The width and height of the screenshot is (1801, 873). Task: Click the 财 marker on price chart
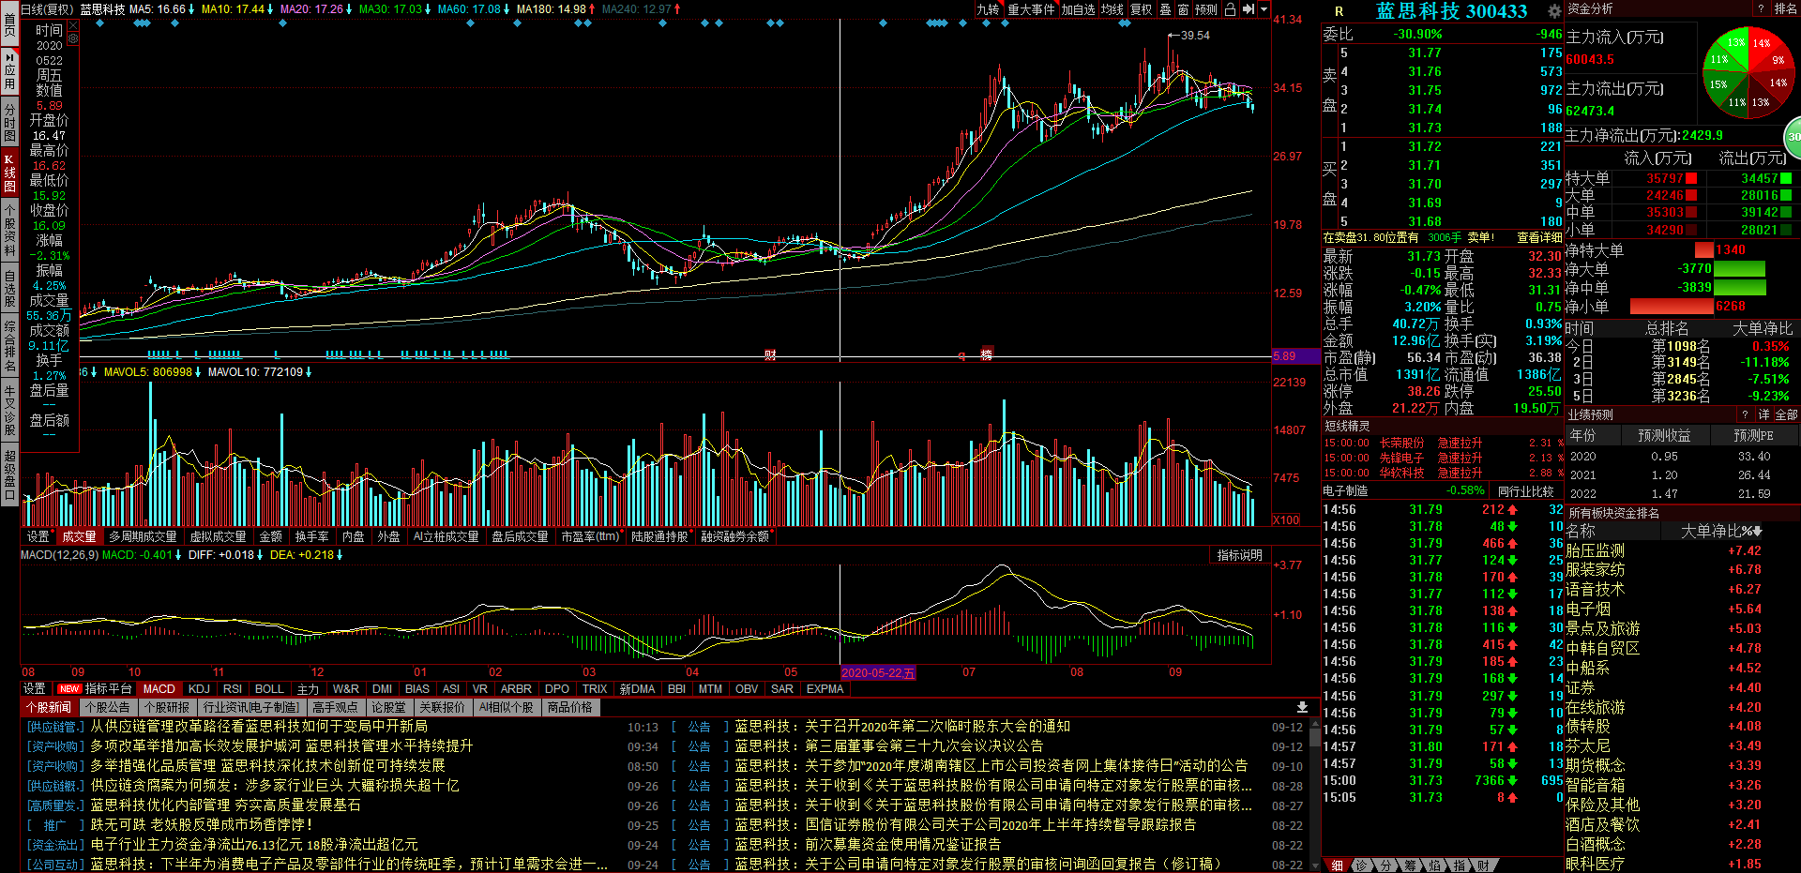pyautogui.click(x=770, y=354)
